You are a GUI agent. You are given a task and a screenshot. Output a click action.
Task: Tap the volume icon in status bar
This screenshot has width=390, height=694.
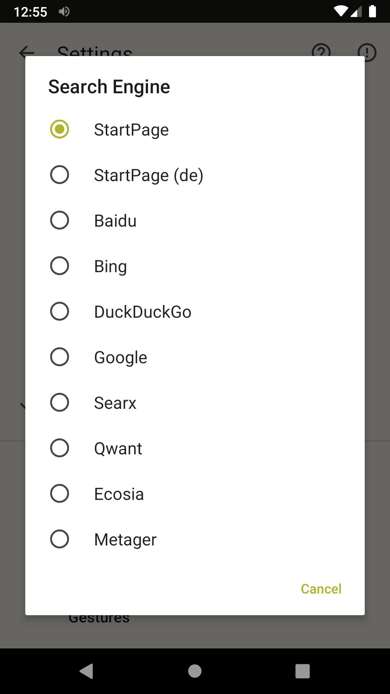64,12
